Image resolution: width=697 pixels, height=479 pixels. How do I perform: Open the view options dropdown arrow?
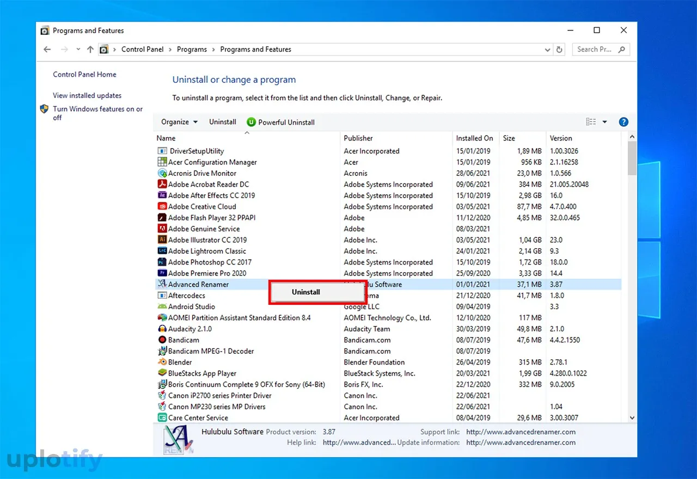coord(604,122)
